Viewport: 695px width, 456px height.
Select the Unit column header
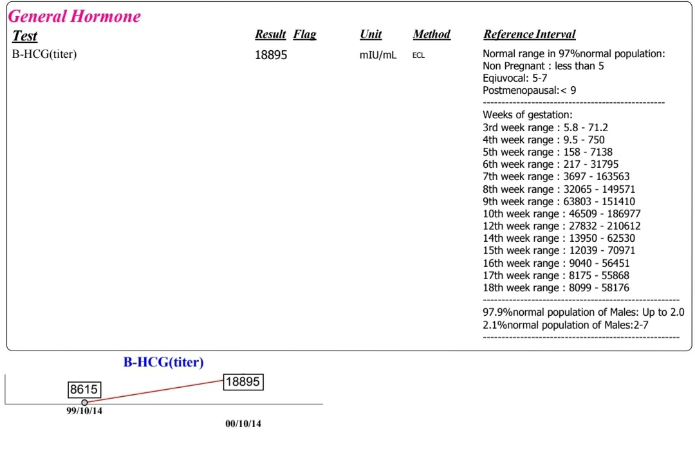[x=371, y=34]
